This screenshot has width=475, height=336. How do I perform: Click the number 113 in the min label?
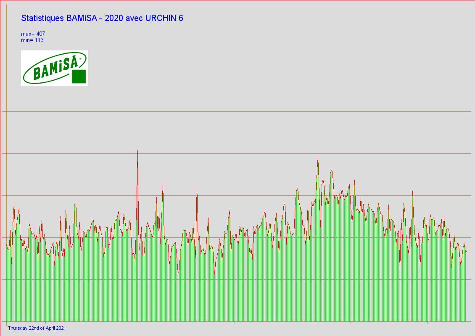pyautogui.click(x=39, y=40)
